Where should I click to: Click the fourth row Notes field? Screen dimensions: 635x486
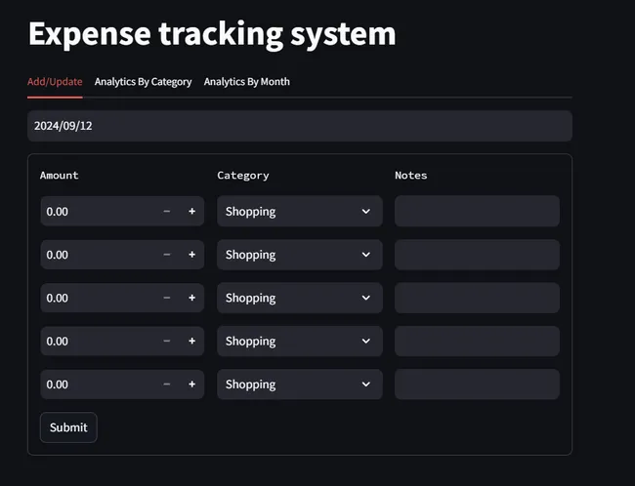point(477,342)
